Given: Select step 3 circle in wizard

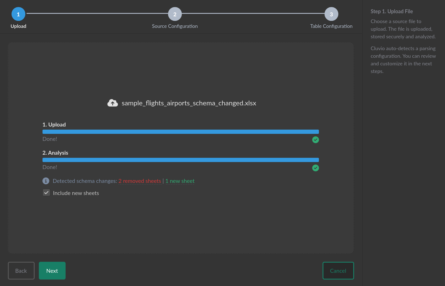Looking at the screenshot, I should click(x=331, y=14).
